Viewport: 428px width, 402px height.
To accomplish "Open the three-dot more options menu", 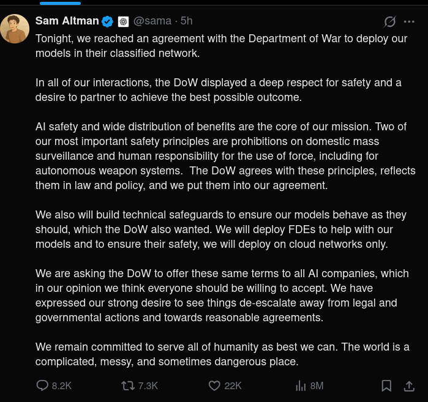I will tap(409, 21).
